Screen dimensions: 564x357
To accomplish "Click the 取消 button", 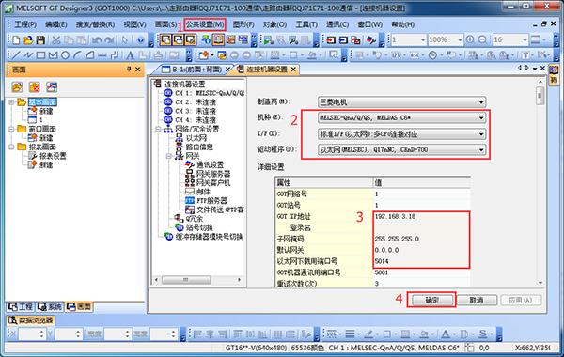I will coord(477,301).
